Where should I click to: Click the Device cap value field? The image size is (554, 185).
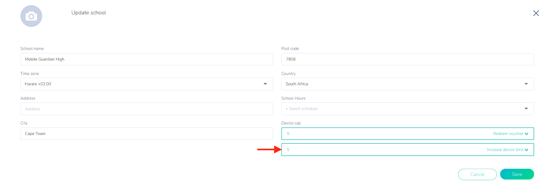click(x=408, y=133)
